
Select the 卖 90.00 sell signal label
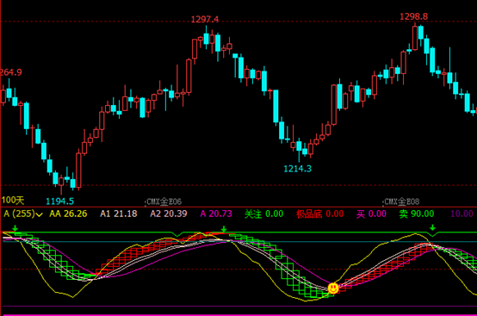pyautogui.click(x=417, y=214)
